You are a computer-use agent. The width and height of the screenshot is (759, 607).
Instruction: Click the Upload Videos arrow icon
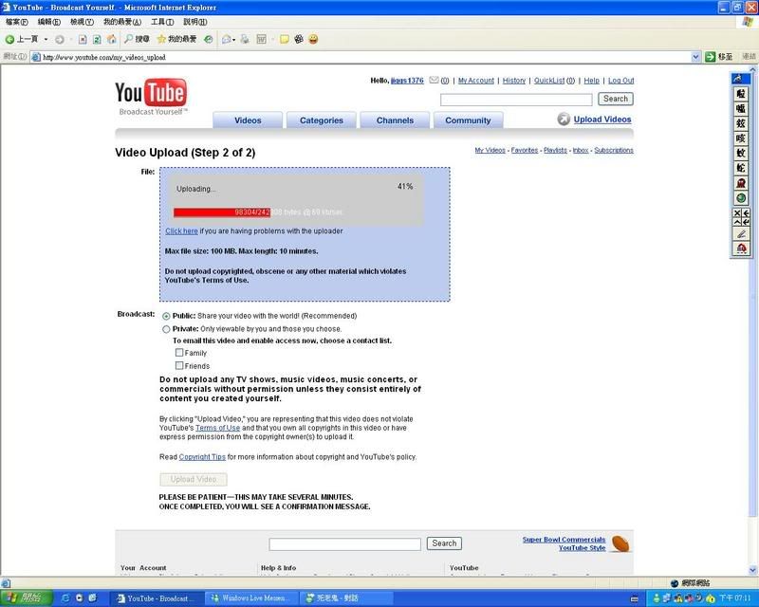[x=564, y=119]
